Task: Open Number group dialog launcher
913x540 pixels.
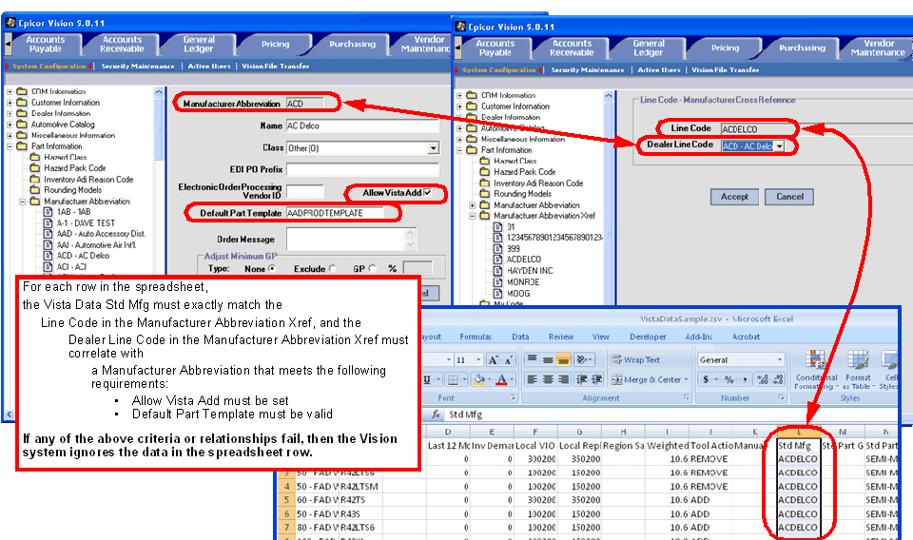Action: click(x=781, y=397)
